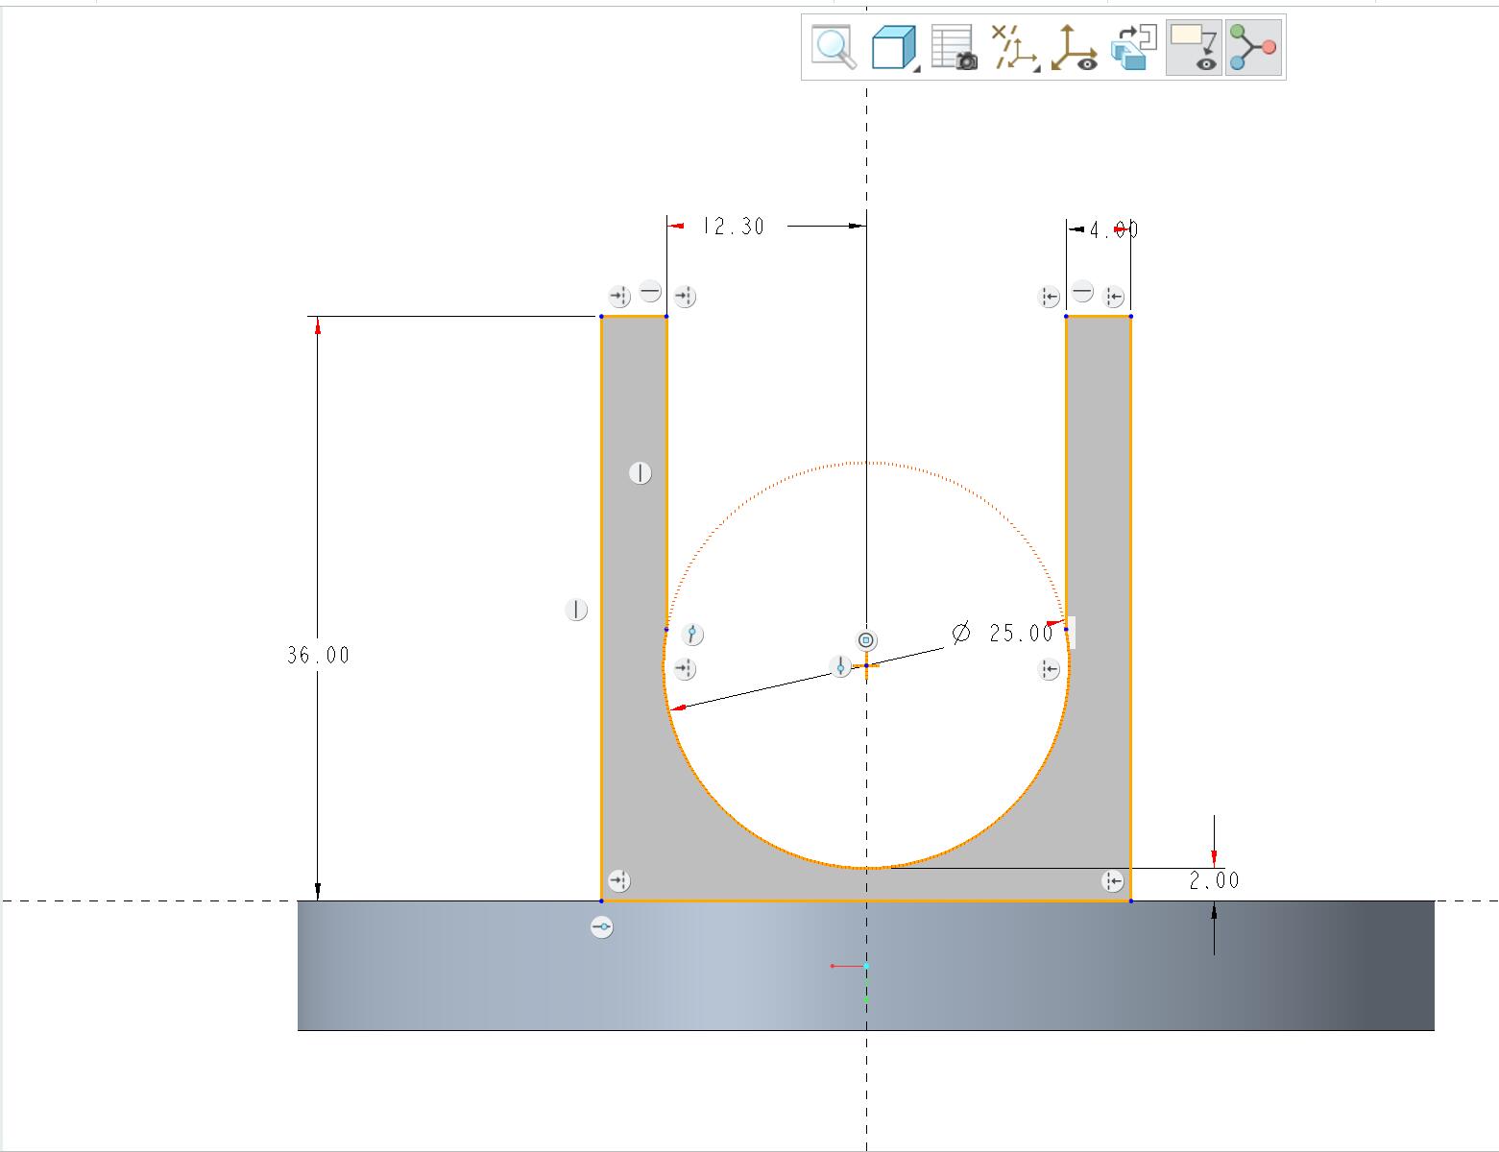Open the Display Style cube icon
This screenshot has height=1152, width=1499.
(x=892, y=47)
